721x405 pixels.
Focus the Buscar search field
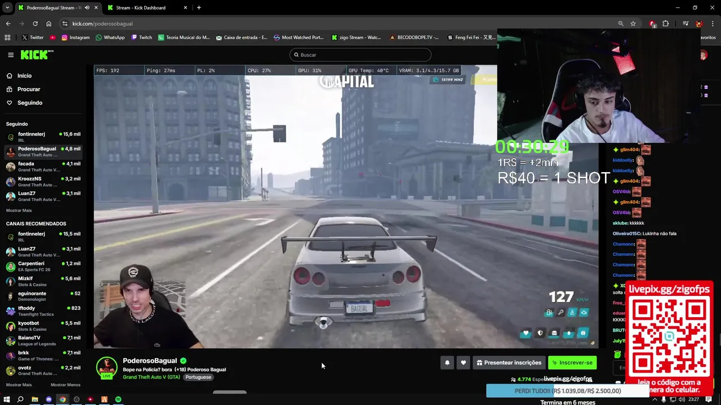click(x=360, y=55)
